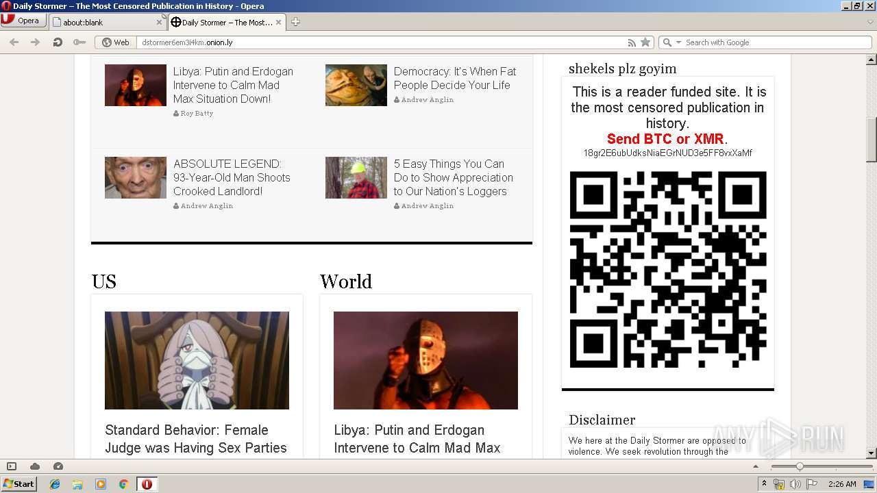Click Opera Turbo speed icon in status bar
Viewport: 877px width, 493px height.
(58, 466)
